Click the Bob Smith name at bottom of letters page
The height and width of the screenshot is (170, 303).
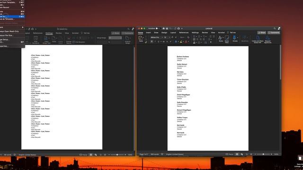click(180, 133)
